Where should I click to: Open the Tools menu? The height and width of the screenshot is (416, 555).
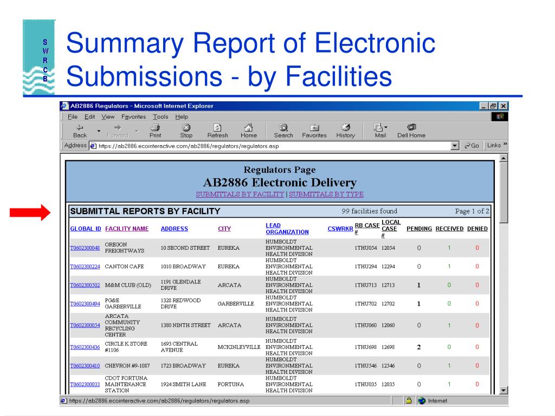(160, 117)
